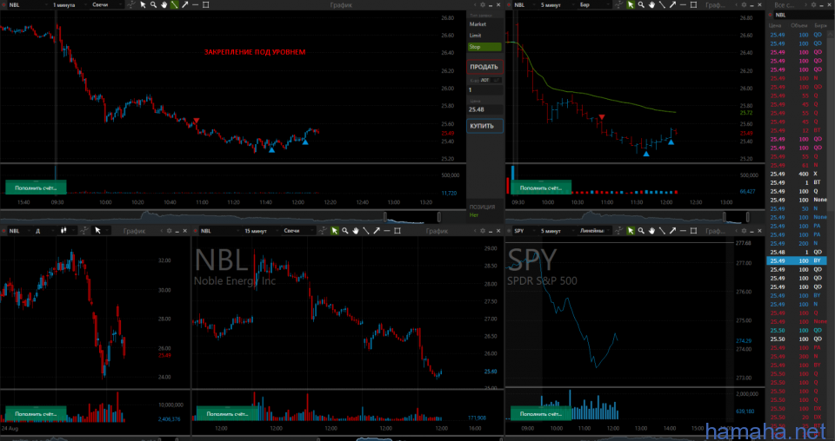
Task: Select the rectangle tool in 5-minute NBL chart
Action: tap(693, 5)
